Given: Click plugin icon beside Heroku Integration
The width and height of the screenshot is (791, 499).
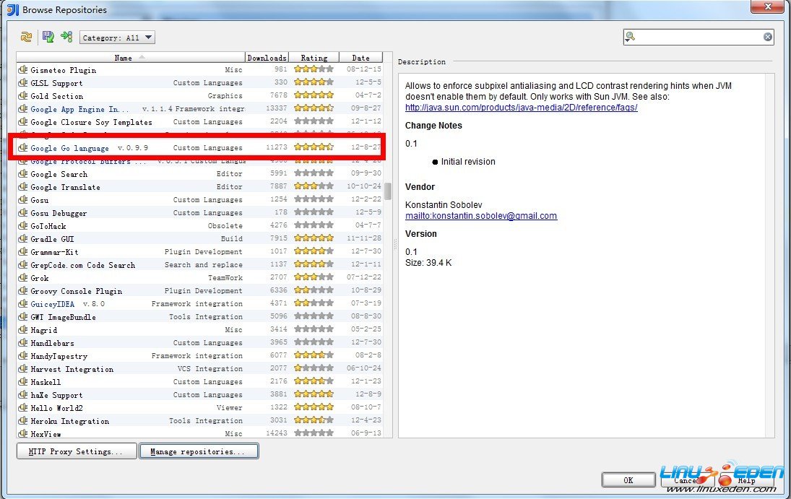Looking at the screenshot, I should coord(22,420).
